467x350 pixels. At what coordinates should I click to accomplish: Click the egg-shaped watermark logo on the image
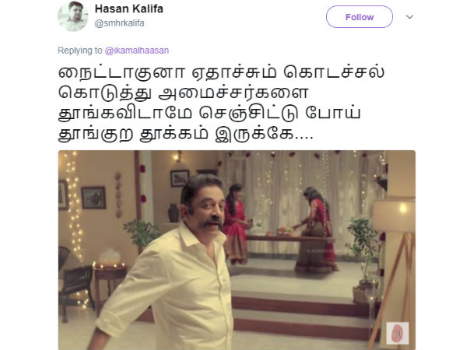397,332
